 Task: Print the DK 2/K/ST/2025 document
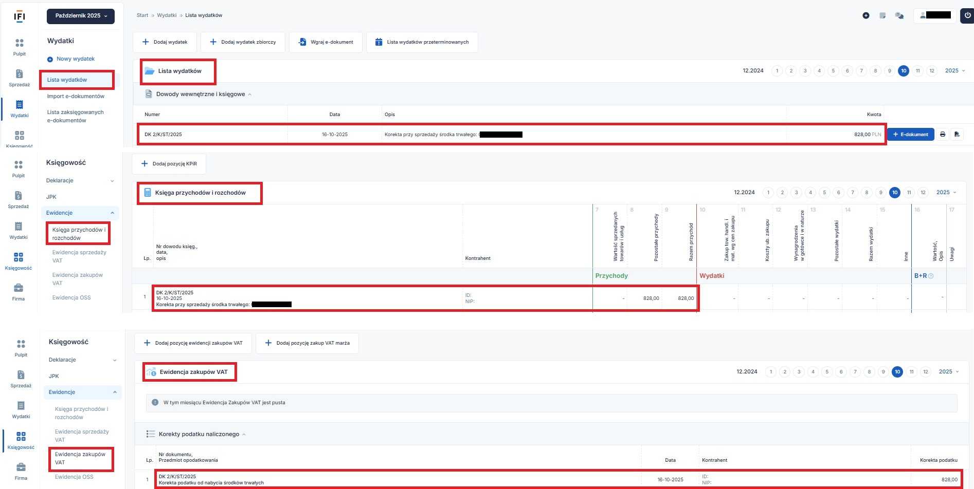[943, 135]
